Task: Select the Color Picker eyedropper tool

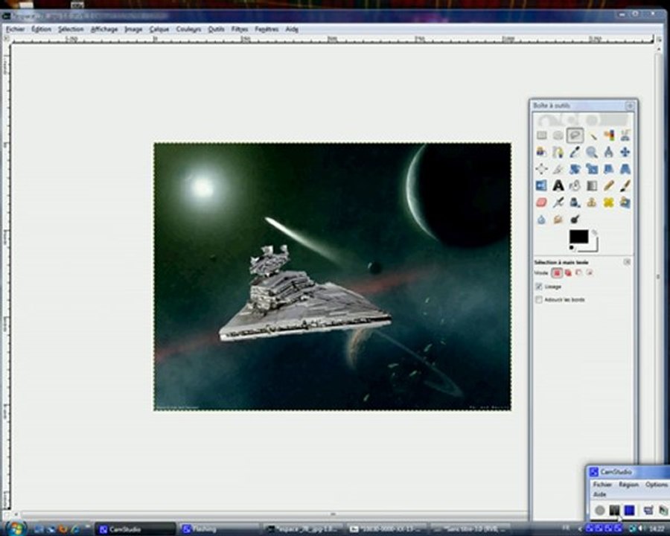Action: point(575,152)
